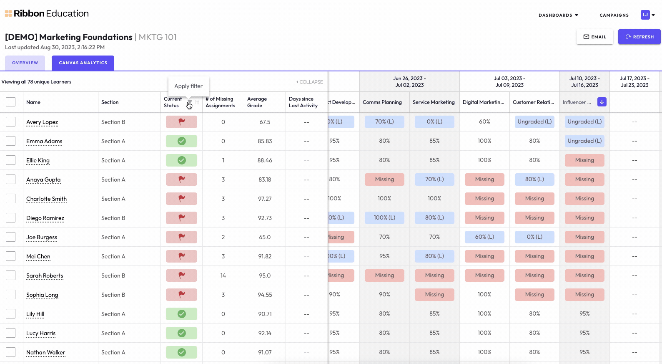
Task: Click the Current Status filter funnel icon
Action: [190, 102]
